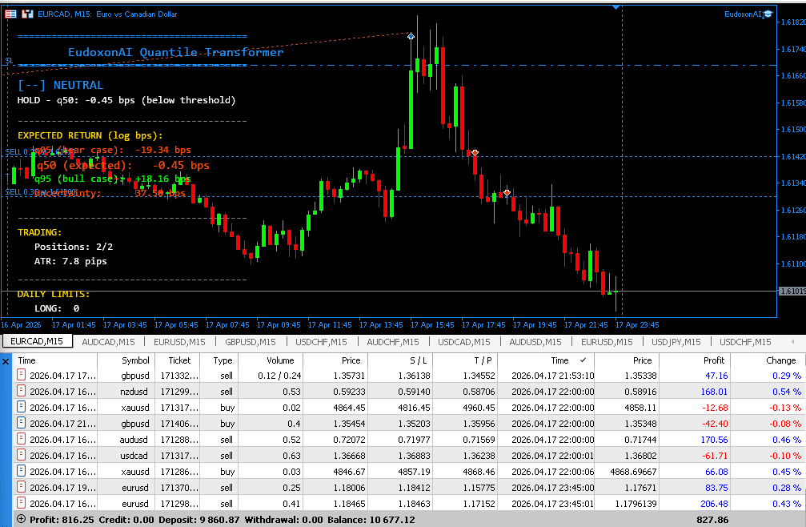Click the deal icon of xauusd 4864.45 row
806x527 pixels.
point(21,407)
